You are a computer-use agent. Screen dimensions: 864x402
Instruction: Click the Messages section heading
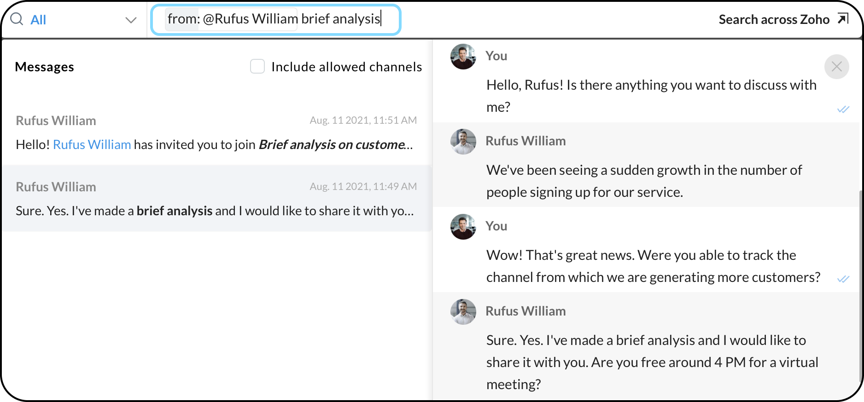[x=45, y=67]
